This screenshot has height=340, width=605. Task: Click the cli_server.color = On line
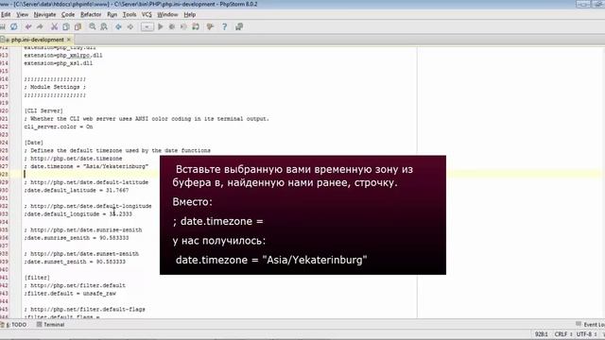coord(59,127)
